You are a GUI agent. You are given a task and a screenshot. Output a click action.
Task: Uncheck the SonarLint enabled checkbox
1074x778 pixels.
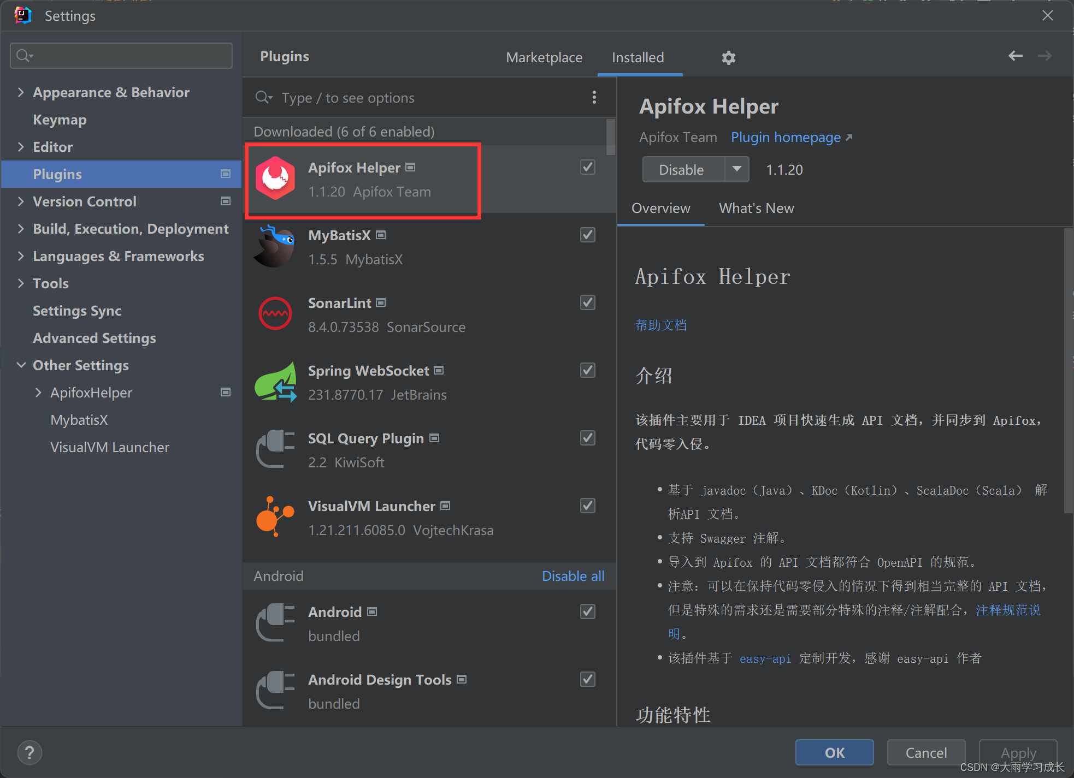click(x=587, y=302)
